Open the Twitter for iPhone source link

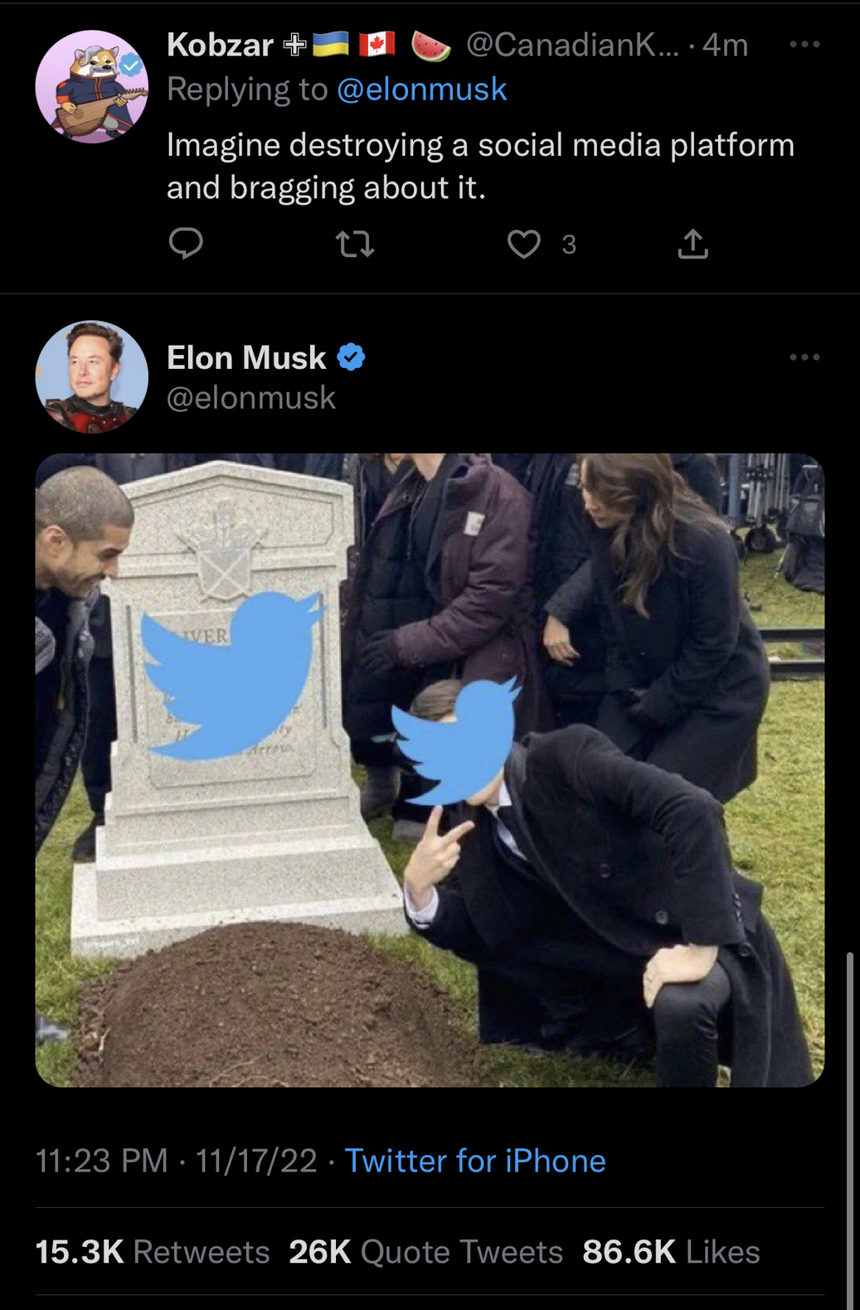pos(475,1161)
